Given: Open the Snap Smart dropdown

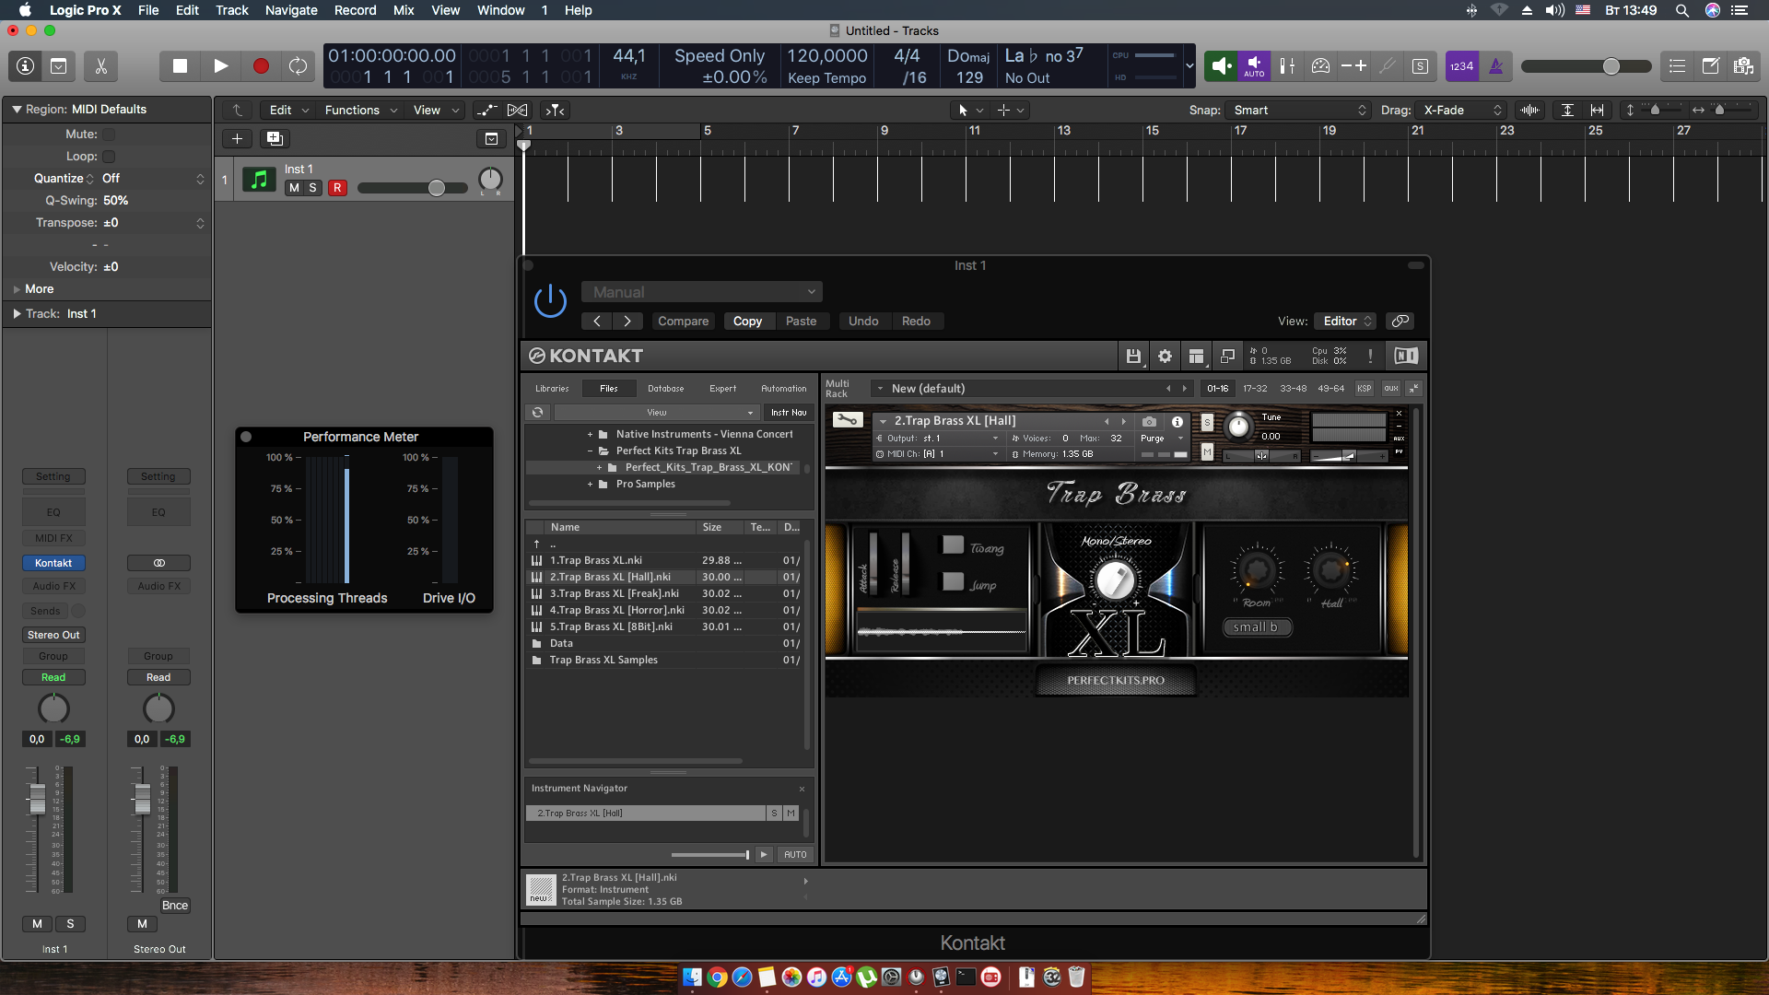Looking at the screenshot, I should tap(1298, 110).
